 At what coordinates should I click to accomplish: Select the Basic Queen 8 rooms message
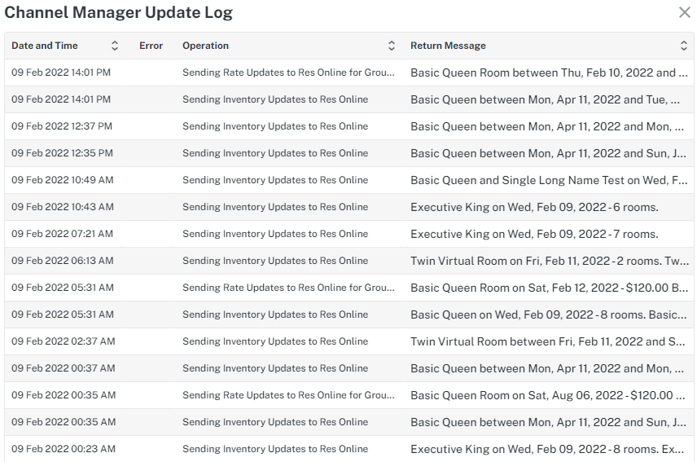(x=549, y=315)
